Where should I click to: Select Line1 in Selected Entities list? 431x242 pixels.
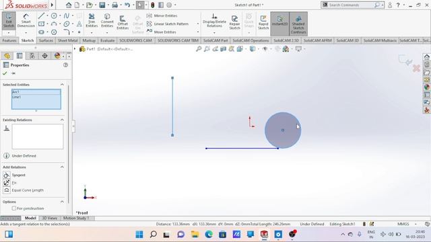(x=36, y=97)
